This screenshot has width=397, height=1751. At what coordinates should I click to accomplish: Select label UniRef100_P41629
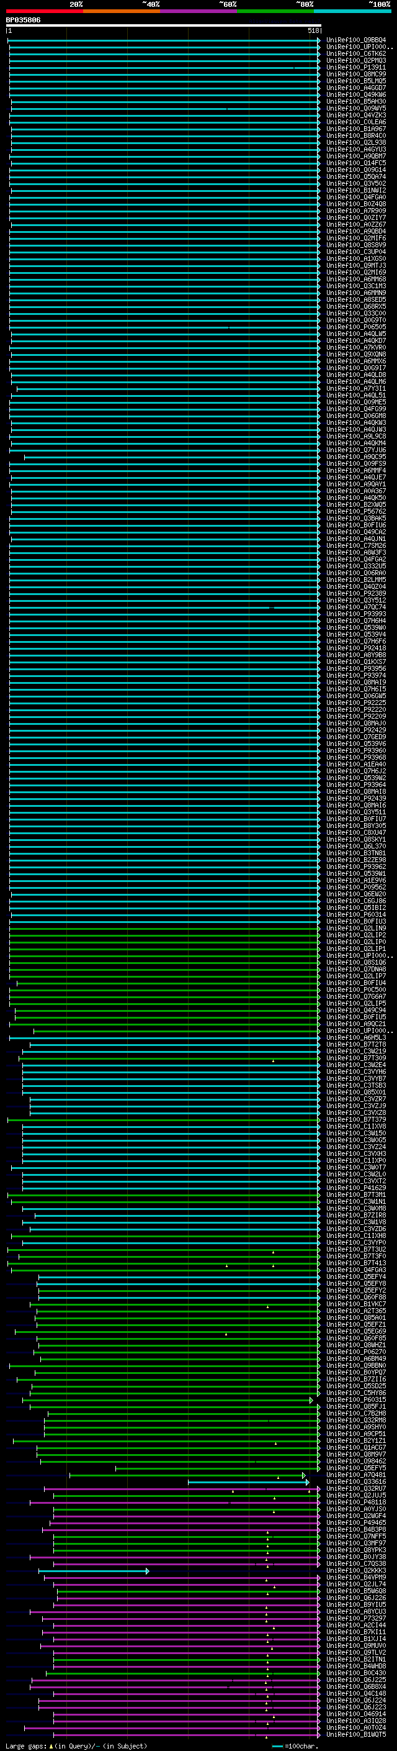tap(356, 1188)
